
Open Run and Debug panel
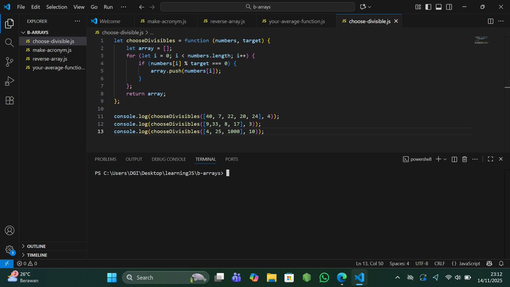[9, 81]
